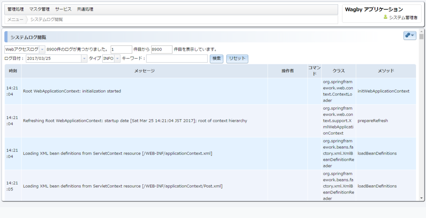This screenshot has height=218, width=426.
Task: Click XmlBeanDefinitionReader class in applicationContext.xml row
Action: point(339,154)
